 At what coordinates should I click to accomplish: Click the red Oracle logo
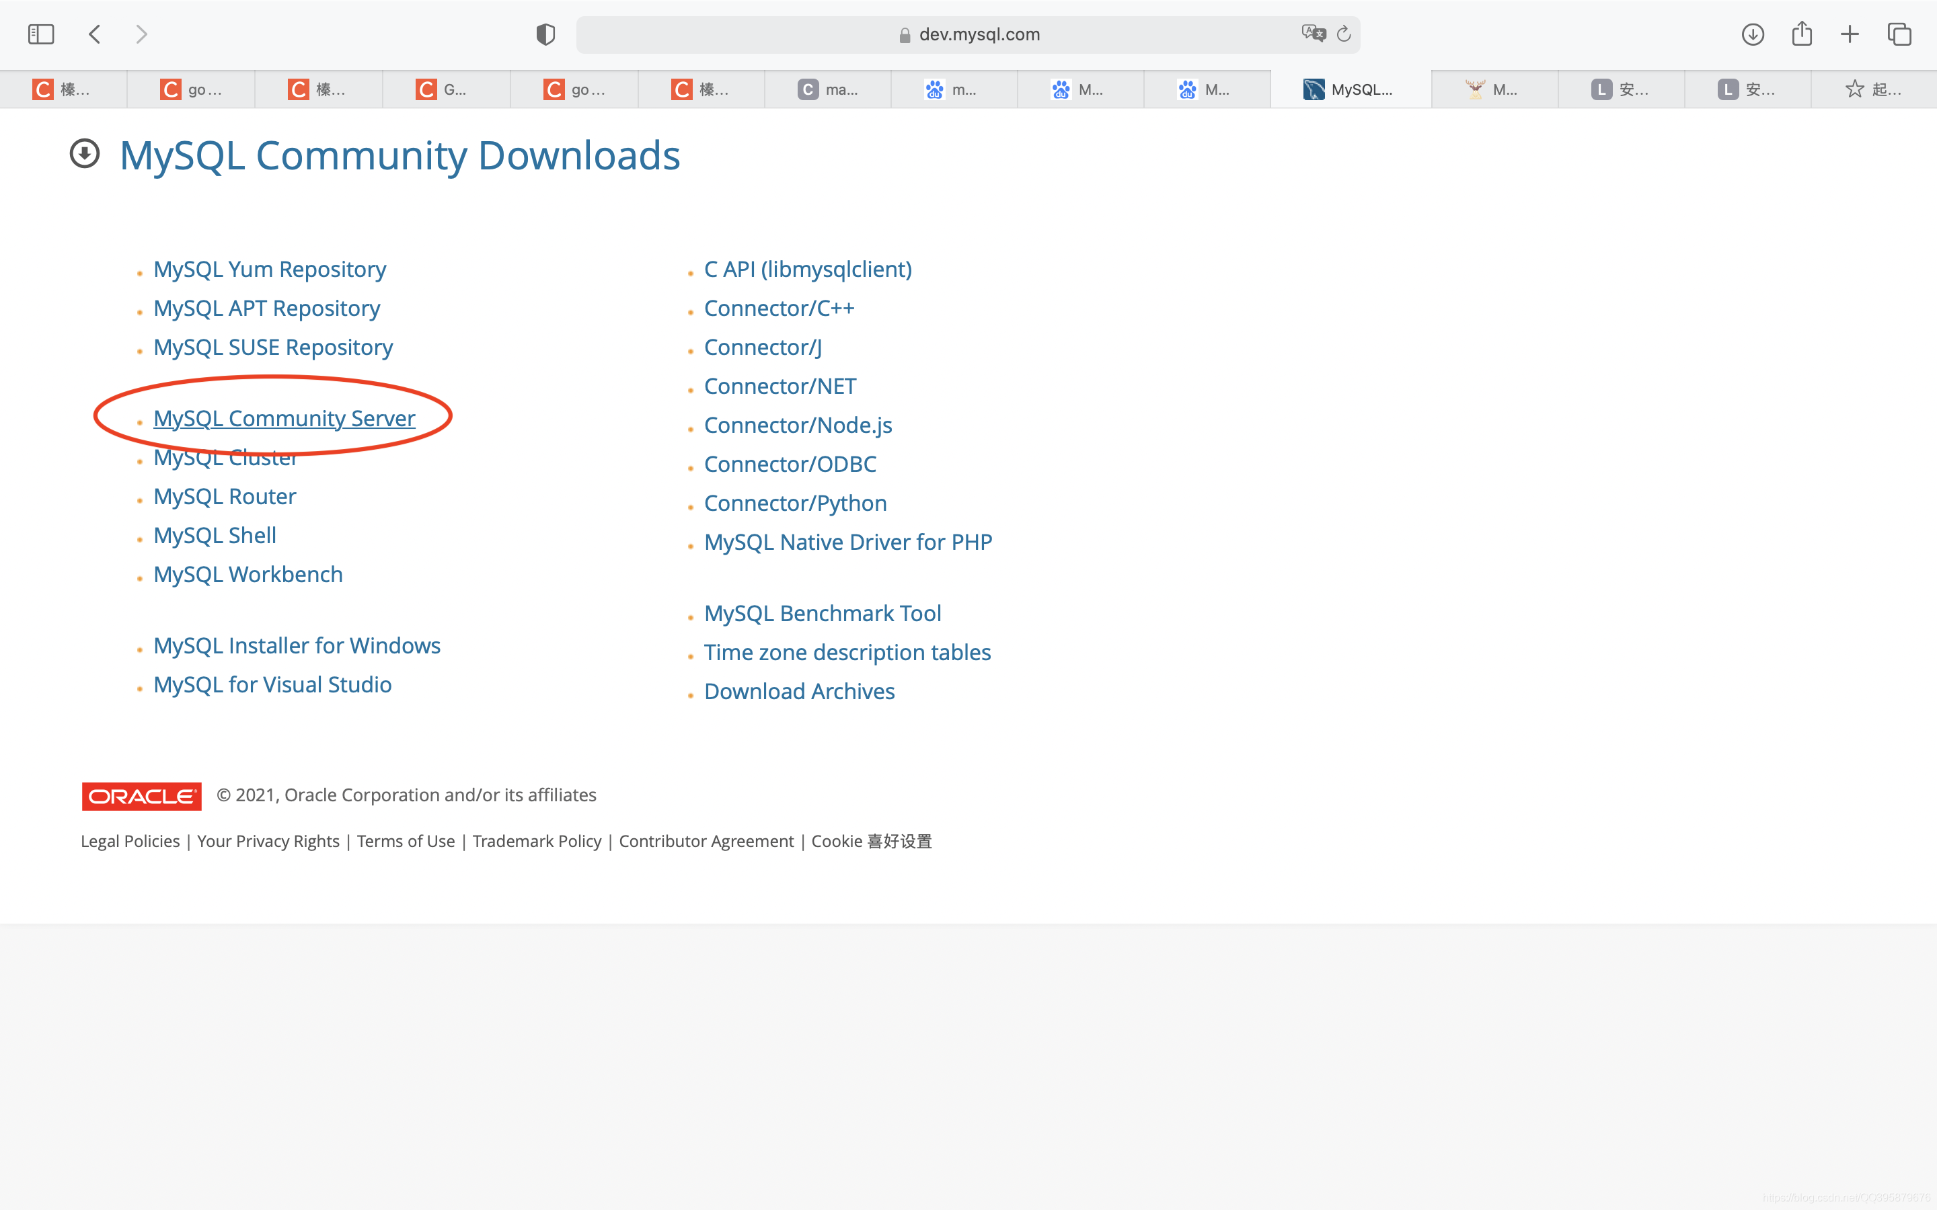(142, 797)
